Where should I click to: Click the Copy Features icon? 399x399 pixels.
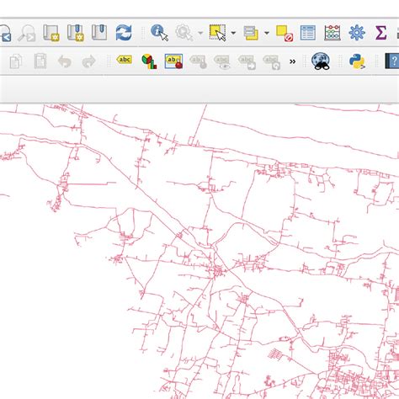[x=16, y=61]
